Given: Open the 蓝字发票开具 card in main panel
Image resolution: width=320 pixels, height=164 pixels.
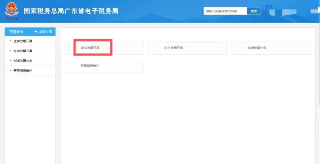Looking at the screenshot, I should point(104,48).
